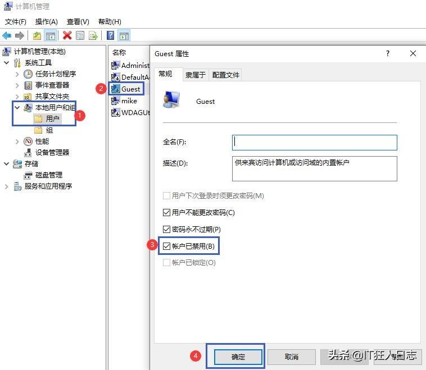426x370 pixels.
Task: Open the 操作(A) menu
Action: (47, 22)
